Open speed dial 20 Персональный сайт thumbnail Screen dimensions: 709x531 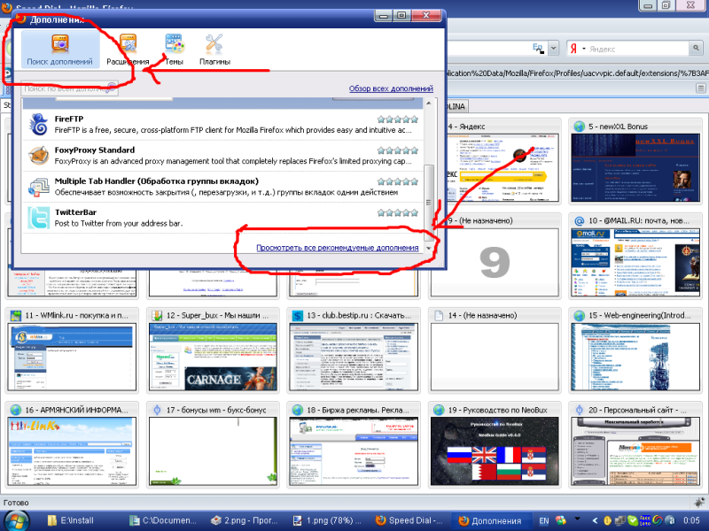click(635, 451)
